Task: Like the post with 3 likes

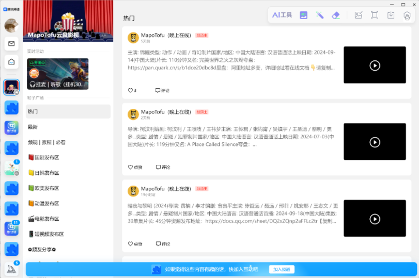Action: click(132, 90)
